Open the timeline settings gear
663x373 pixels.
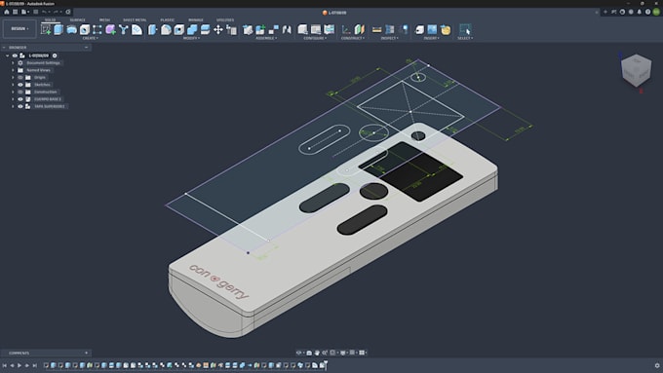[x=657, y=365]
